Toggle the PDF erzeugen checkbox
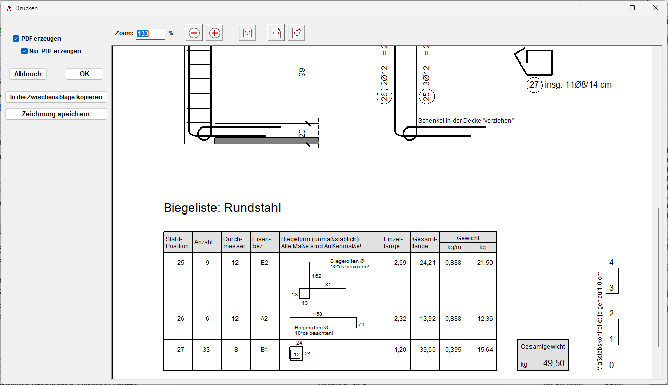This screenshot has height=385, width=668. [16, 39]
